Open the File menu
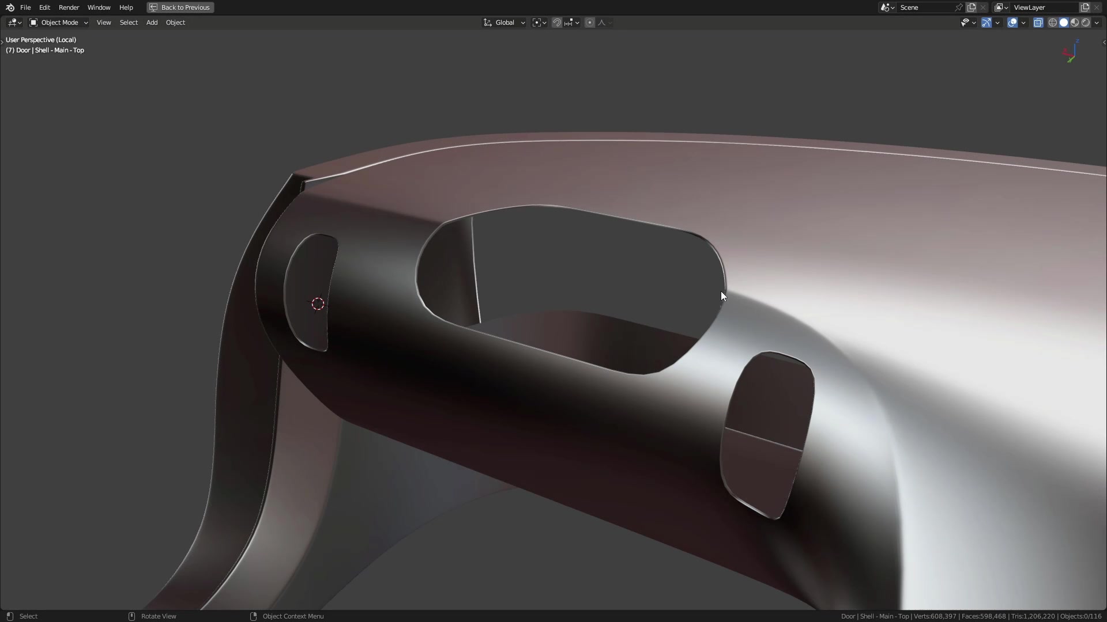This screenshot has width=1107, height=622. coord(25,7)
